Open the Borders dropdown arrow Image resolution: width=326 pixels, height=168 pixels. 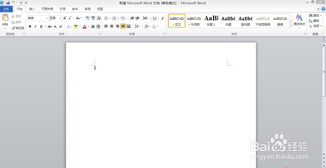158,26
